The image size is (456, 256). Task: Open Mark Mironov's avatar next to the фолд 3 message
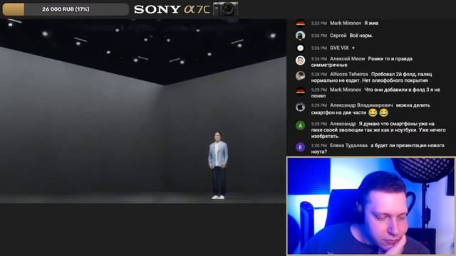(301, 91)
